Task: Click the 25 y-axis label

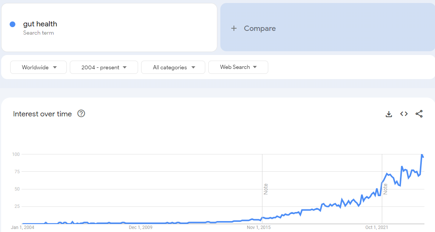Action: coord(17,206)
